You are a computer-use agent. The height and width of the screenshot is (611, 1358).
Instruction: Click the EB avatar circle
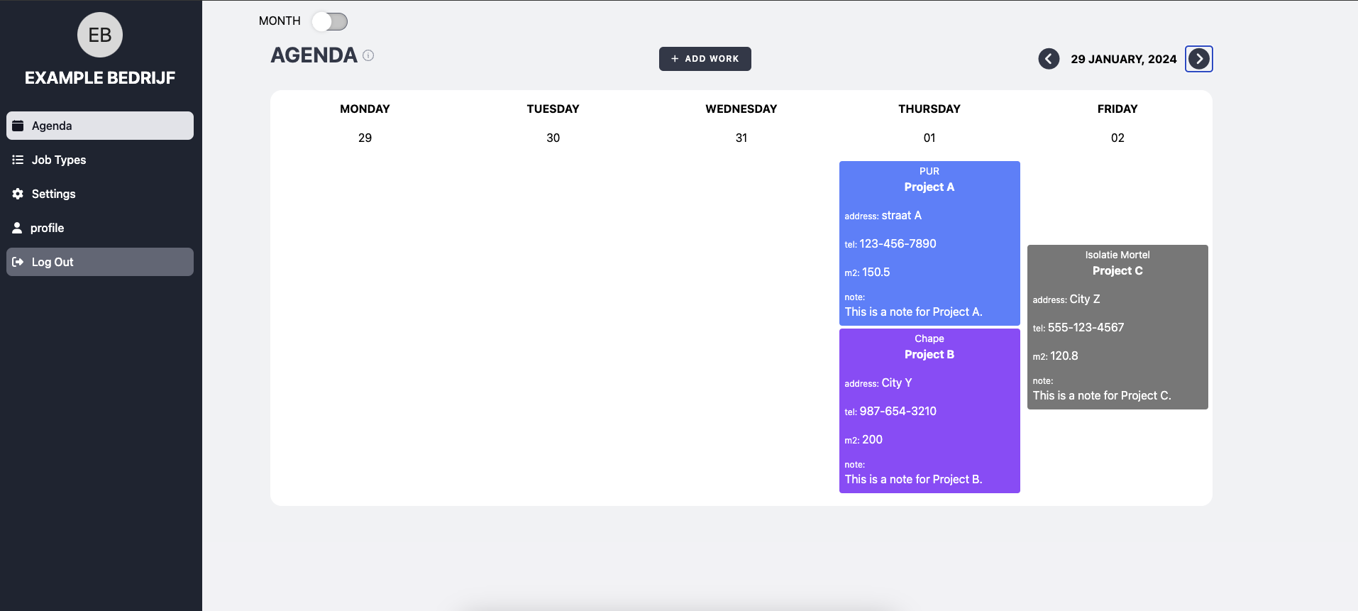point(100,35)
